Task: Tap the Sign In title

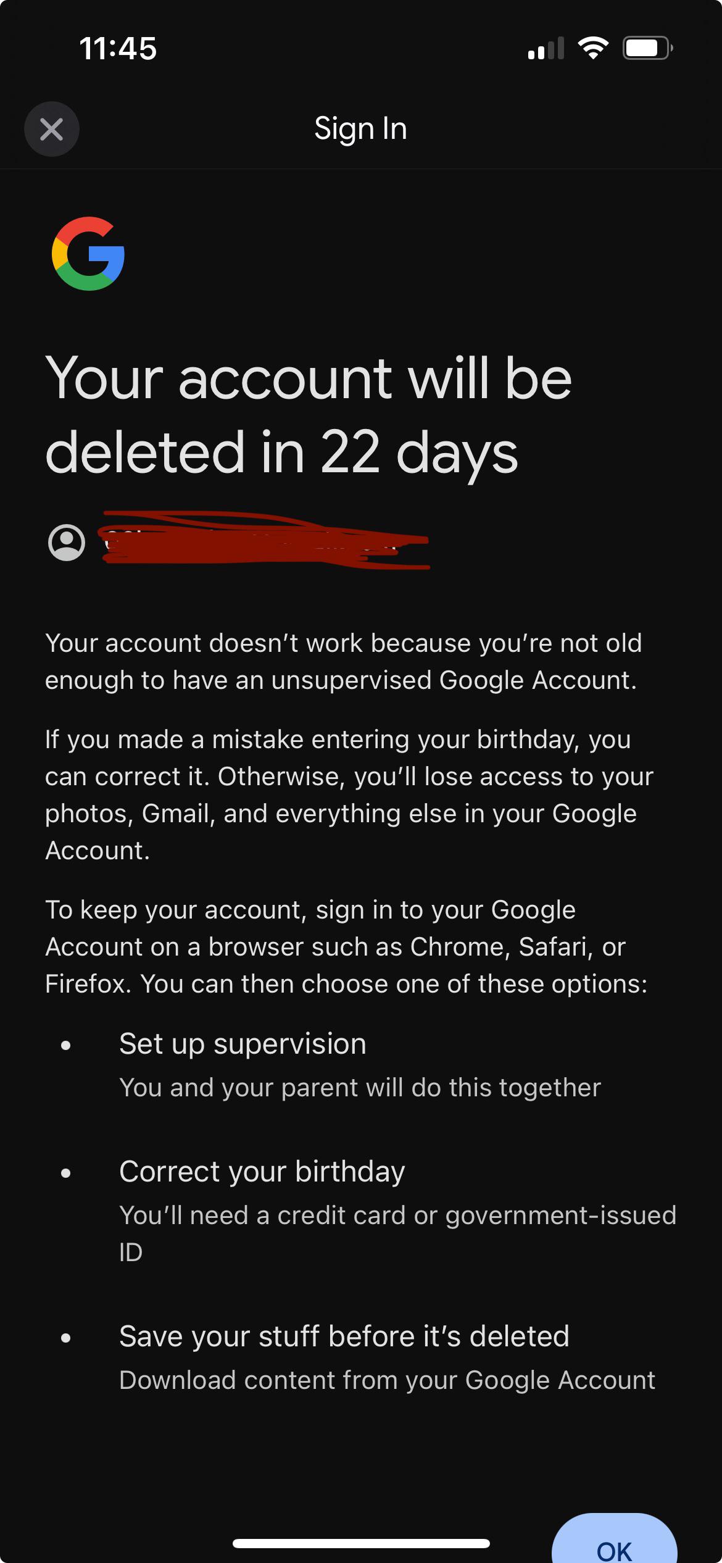Action: [361, 129]
